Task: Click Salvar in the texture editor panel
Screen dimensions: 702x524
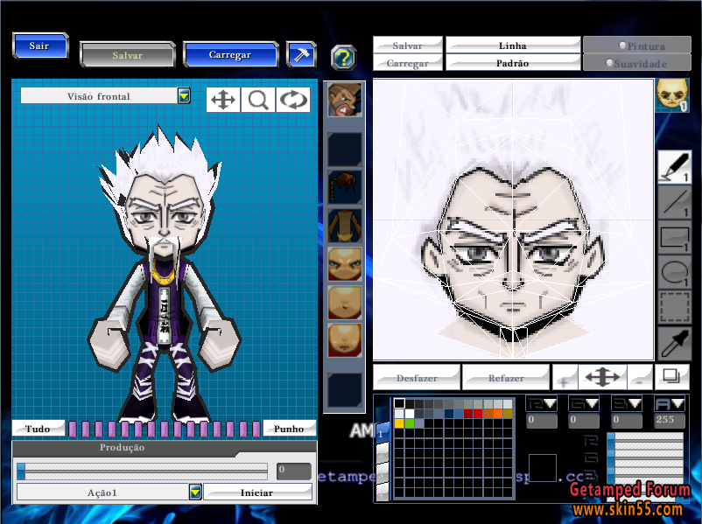Action: (x=407, y=45)
